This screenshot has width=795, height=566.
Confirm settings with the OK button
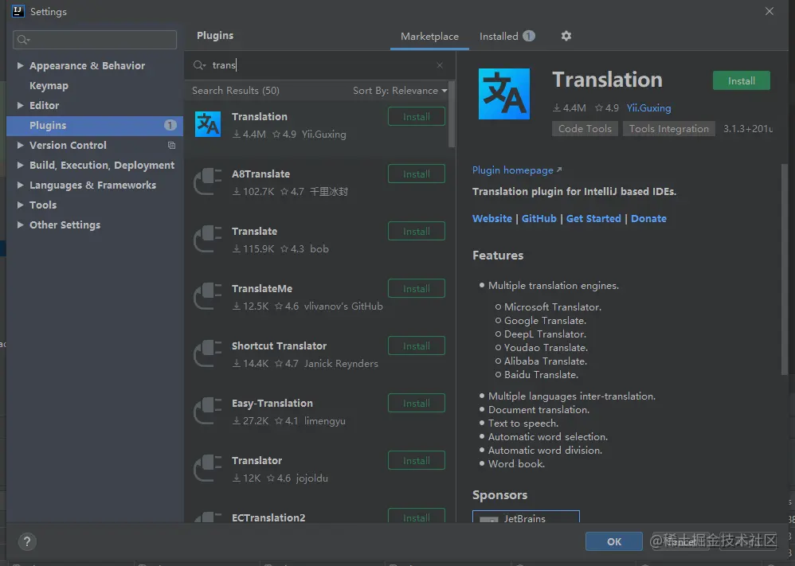click(613, 541)
